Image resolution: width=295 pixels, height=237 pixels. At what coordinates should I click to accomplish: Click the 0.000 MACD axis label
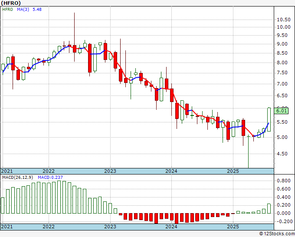(284, 213)
